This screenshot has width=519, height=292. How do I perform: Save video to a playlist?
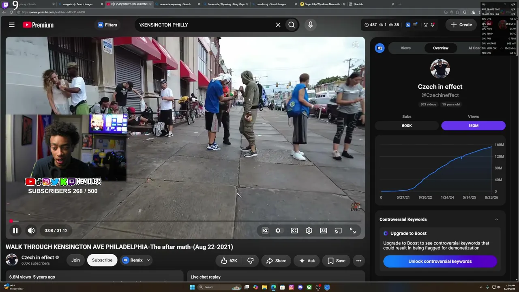click(x=337, y=261)
